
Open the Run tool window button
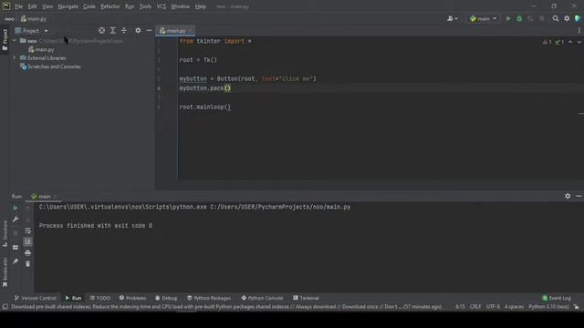pos(73,298)
